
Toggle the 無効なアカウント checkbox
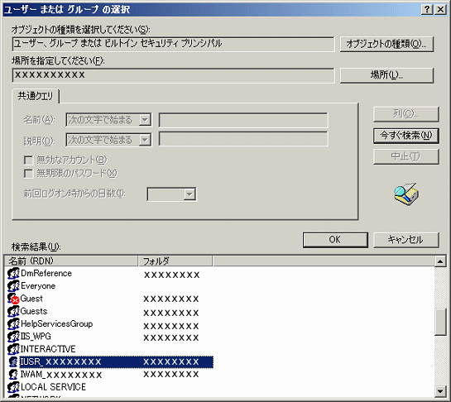click(x=28, y=160)
